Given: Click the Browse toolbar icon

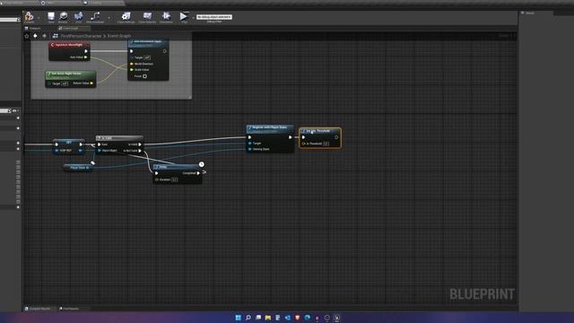Looking at the screenshot, I should coord(63,17).
